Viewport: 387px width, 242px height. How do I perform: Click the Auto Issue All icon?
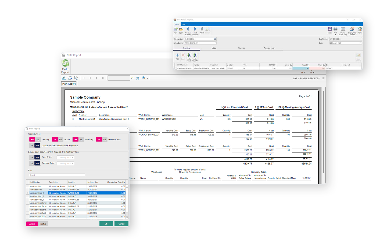(x=195, y=55)
